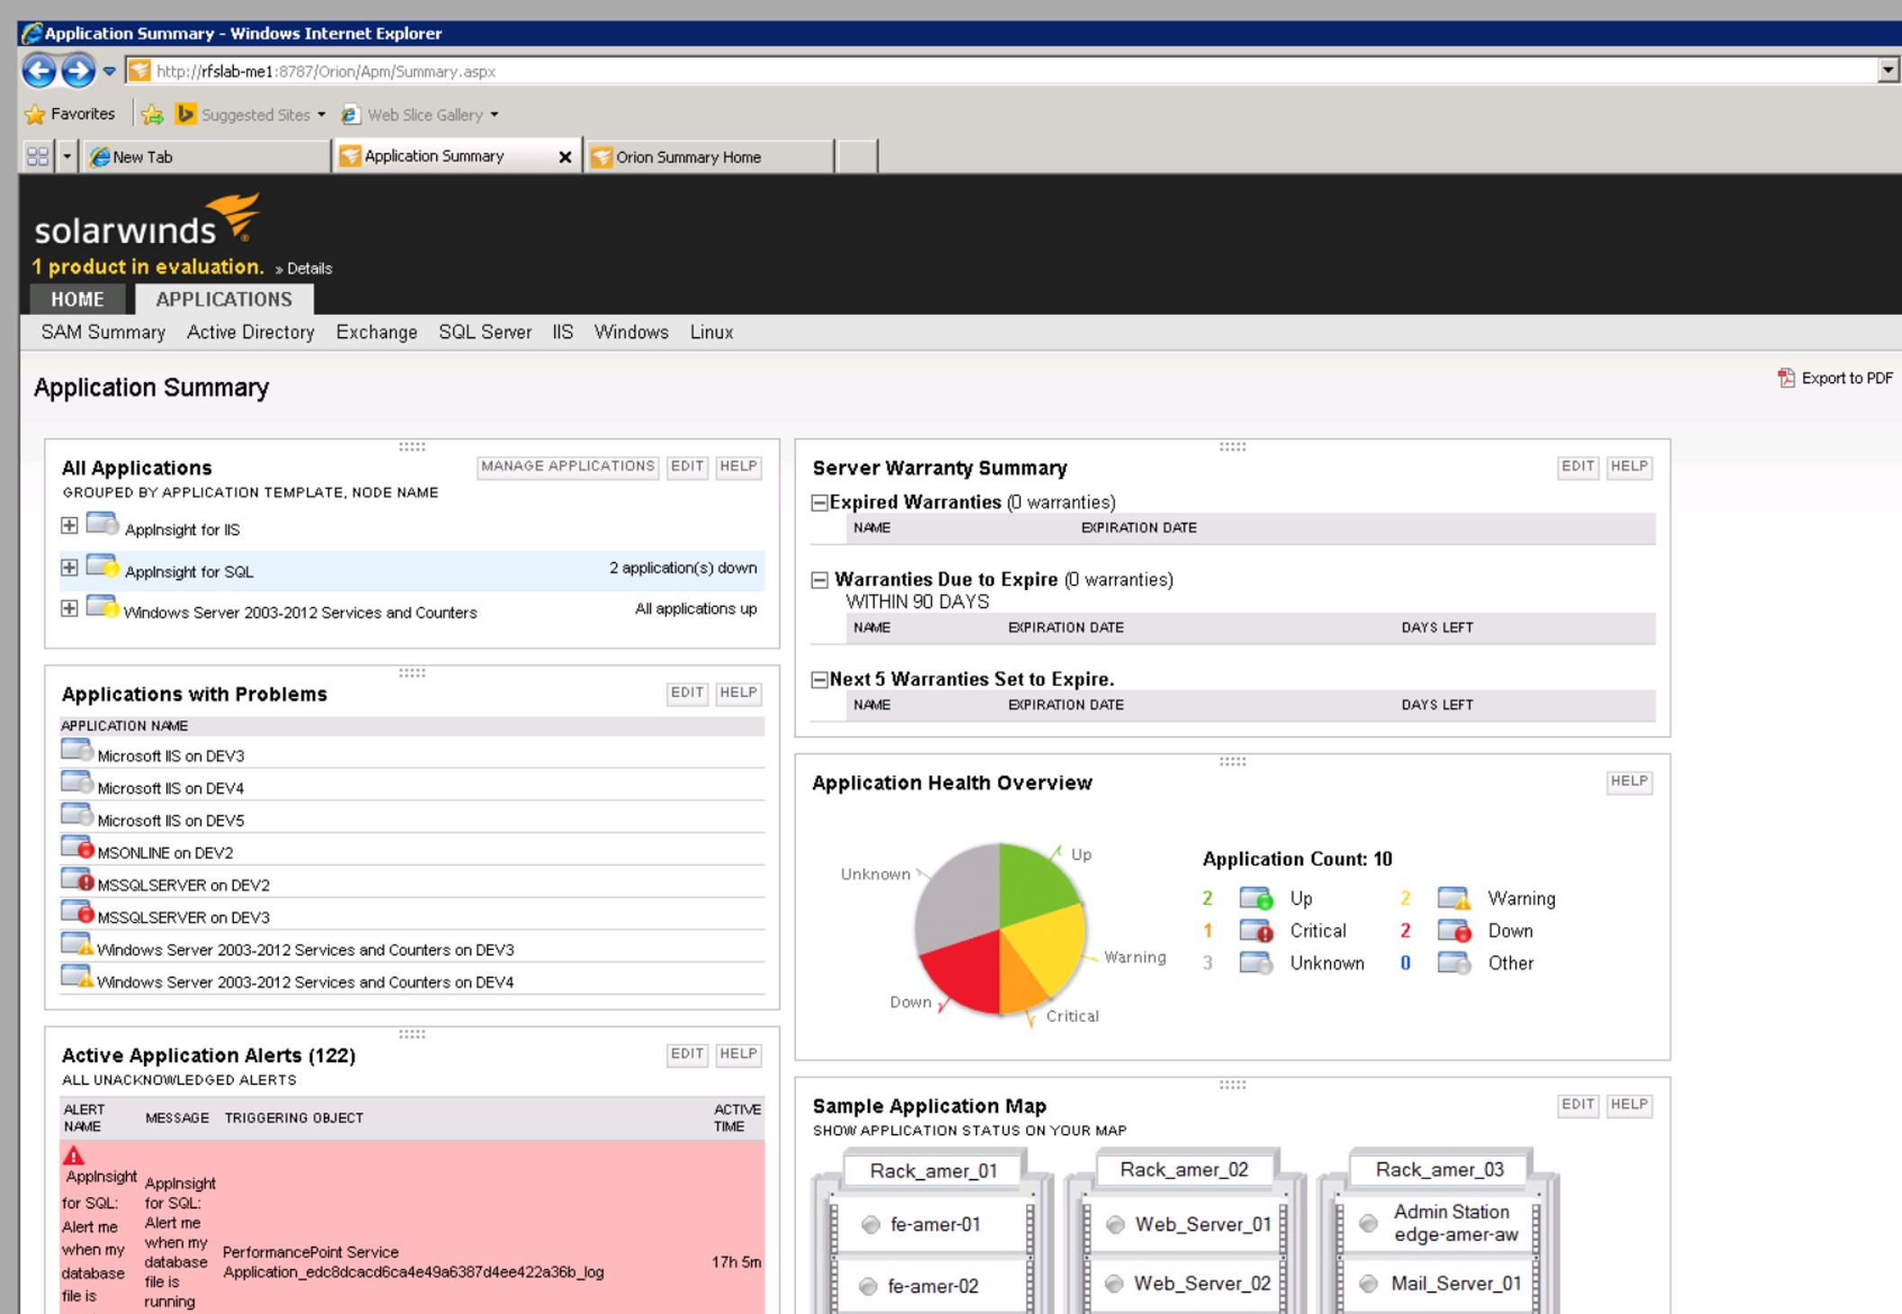This screenshot has height=1314, width=1902.
Task: Expand the AppInsight for IIS group
Action: (69, 525)
